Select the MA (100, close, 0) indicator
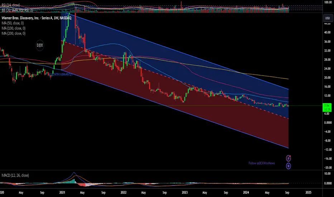Screen dimensions: 334x197 [13, 28]
